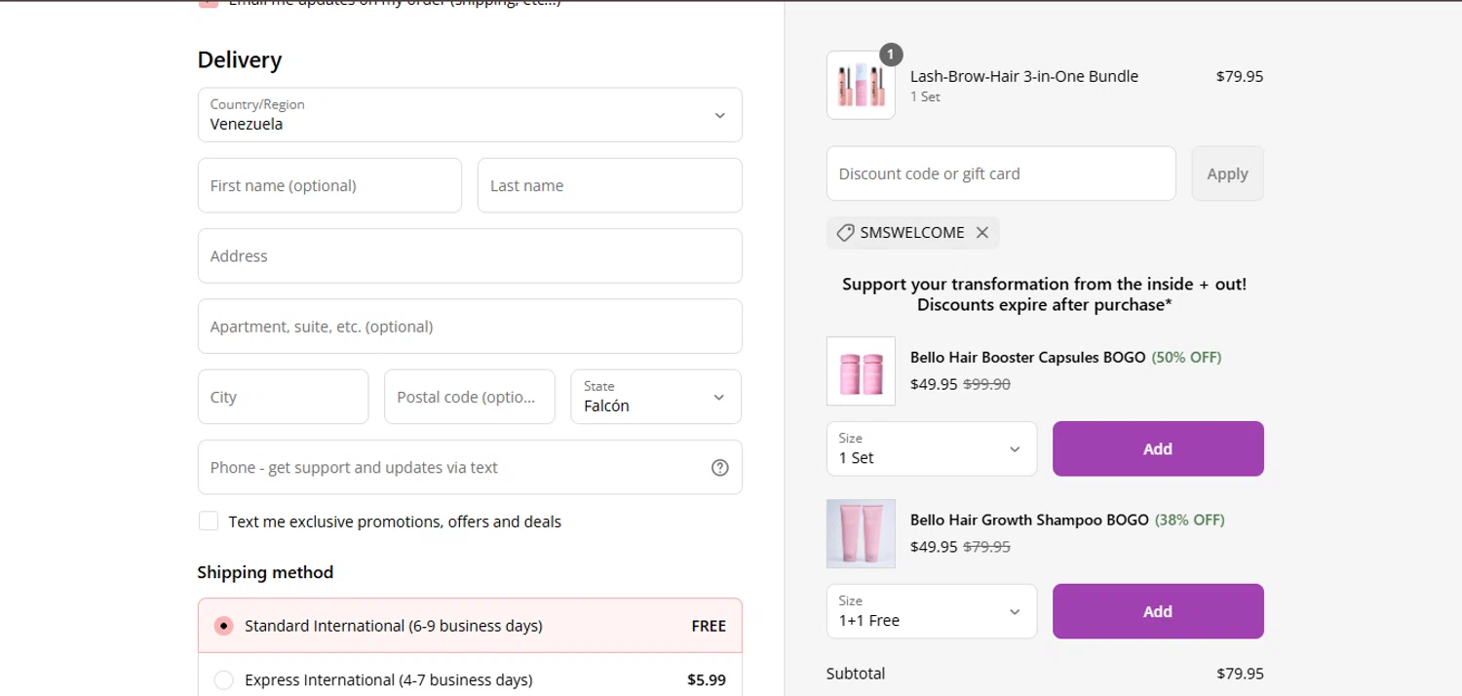Screen dimensions: 1462x696
Task: Open the Size dropdown showing 1+1 Free
Action: coord(932,611)
